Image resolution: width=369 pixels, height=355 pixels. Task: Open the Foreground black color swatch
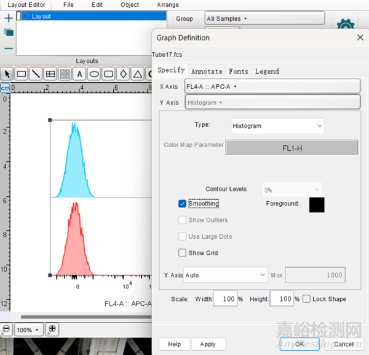click(317, 205)
